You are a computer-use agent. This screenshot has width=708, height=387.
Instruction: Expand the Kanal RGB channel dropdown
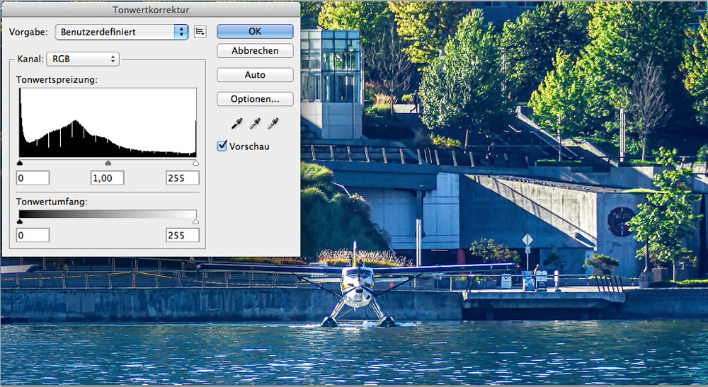click(x=82, y=59)
